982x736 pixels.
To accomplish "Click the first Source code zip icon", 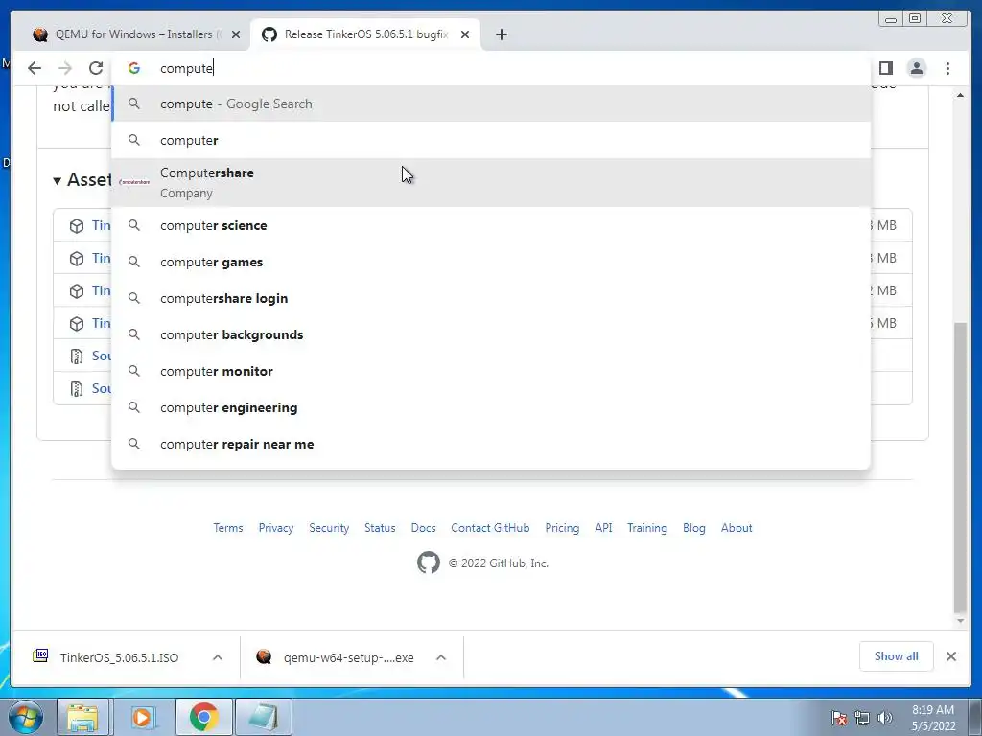I will click(x=77, y=356).
